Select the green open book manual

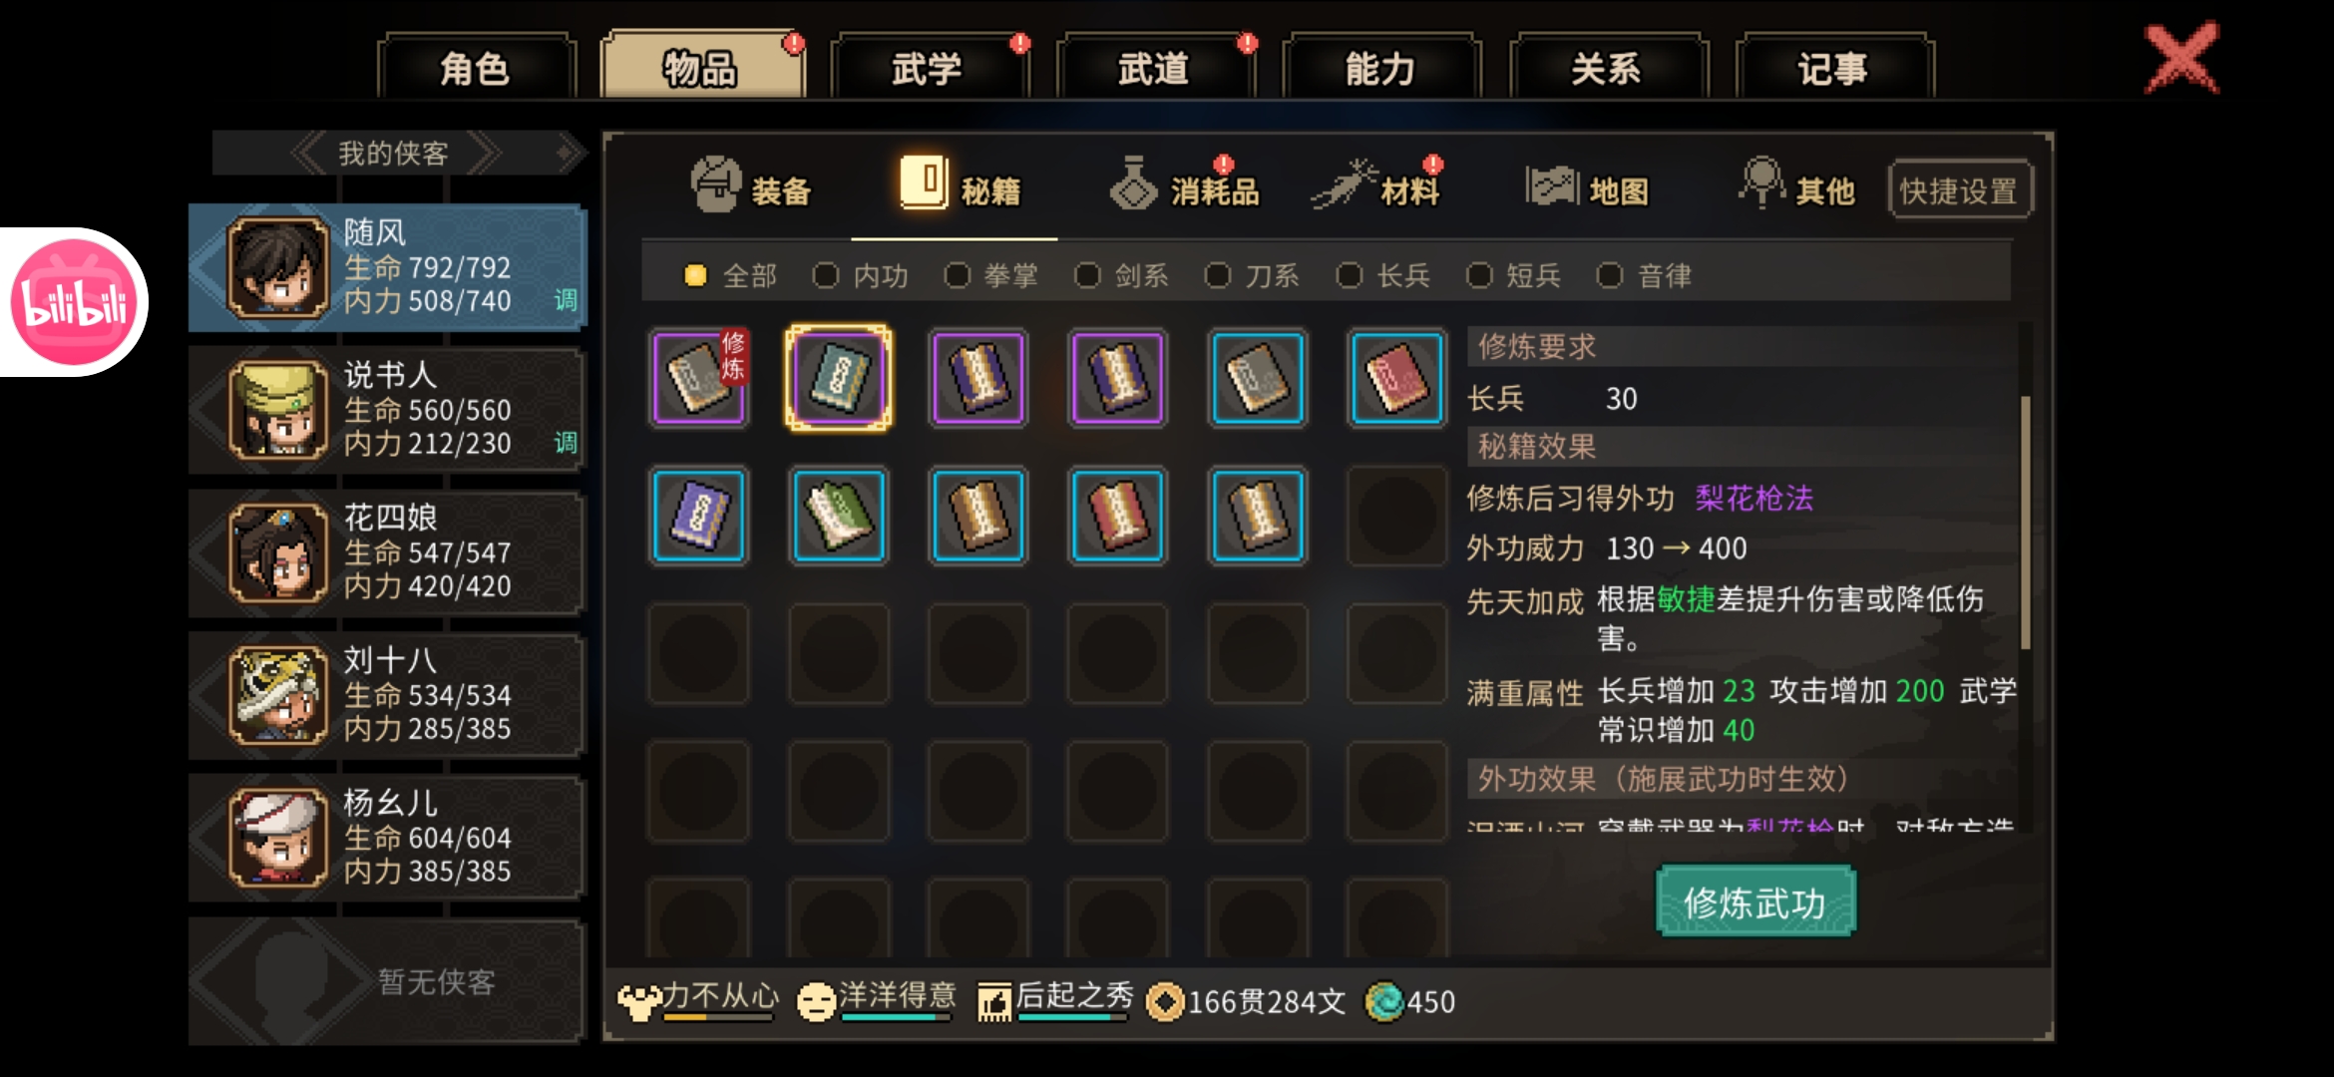click(839, 517)
